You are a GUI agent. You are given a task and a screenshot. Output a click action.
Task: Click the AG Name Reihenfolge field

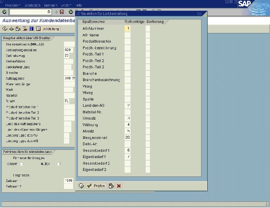pos(127,35)
